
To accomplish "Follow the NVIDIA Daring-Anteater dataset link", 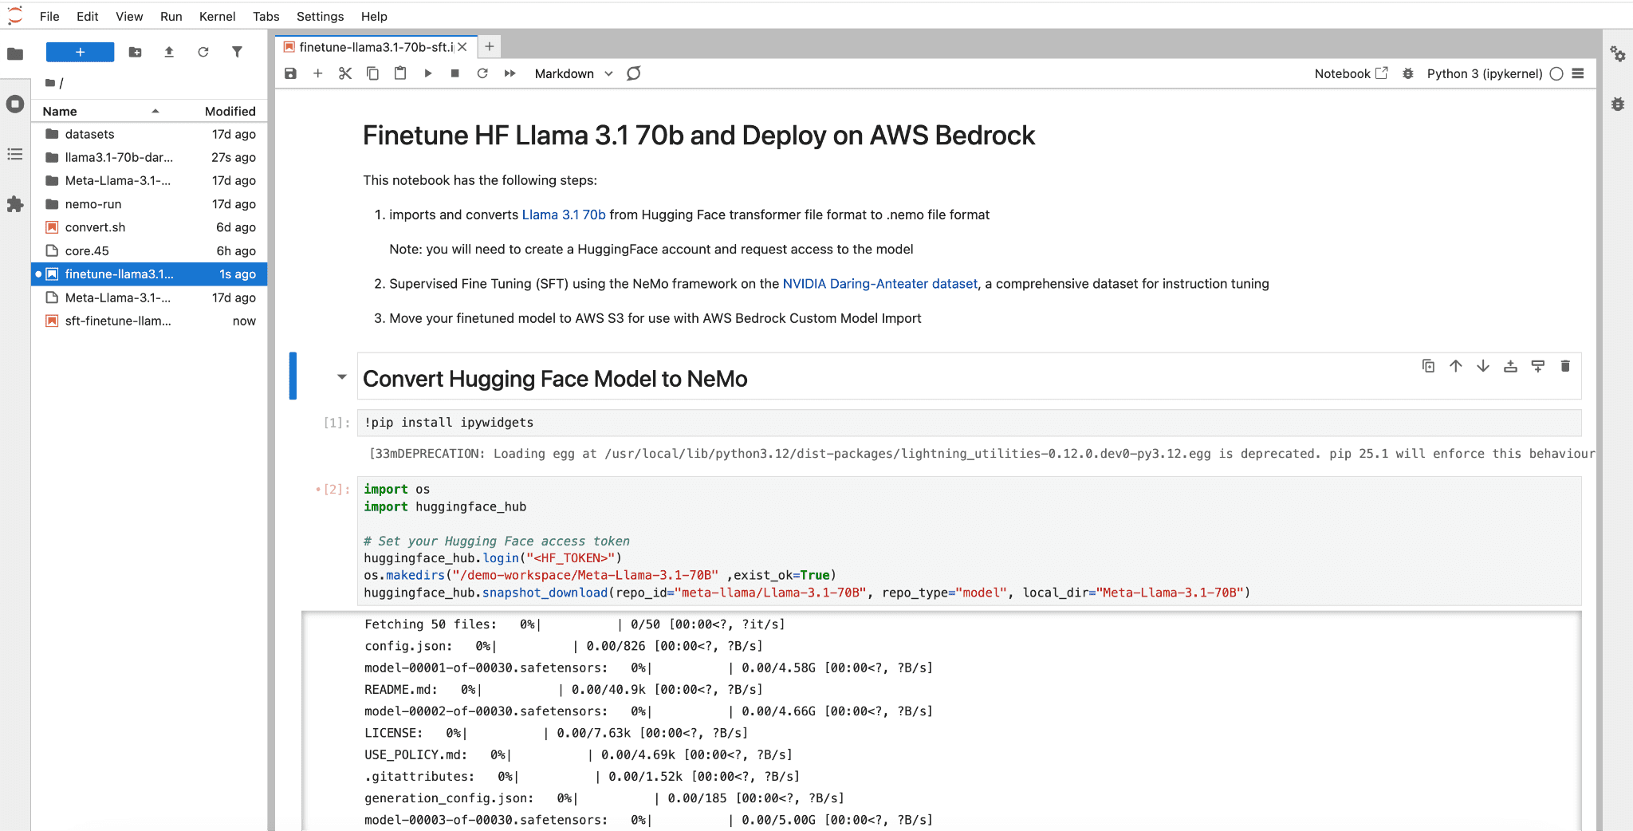I will (x=879, y=284).
